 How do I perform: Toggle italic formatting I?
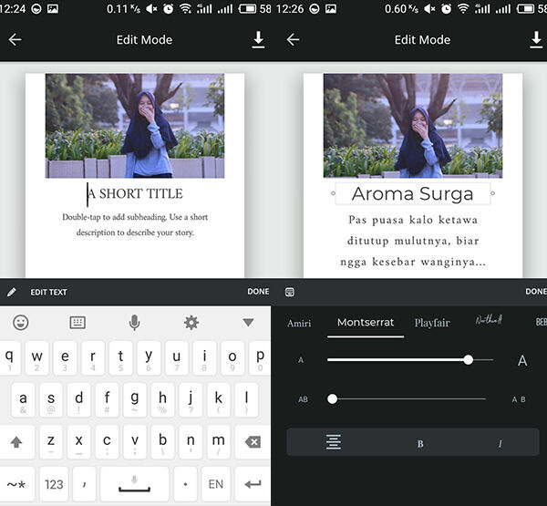coord(500,443)
